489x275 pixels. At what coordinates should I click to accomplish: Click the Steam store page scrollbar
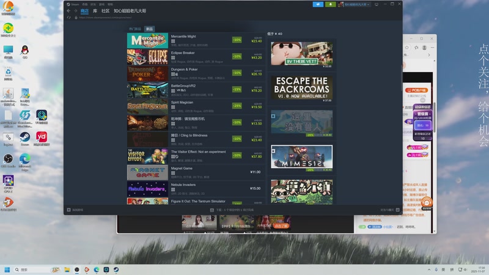pyautogui.click(x=401, y=78)
